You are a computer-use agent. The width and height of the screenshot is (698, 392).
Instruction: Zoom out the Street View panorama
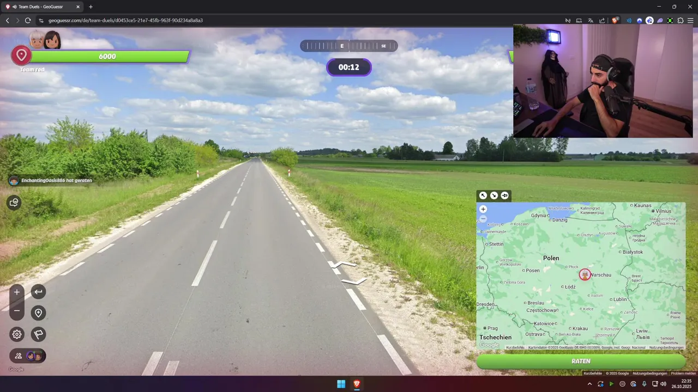[x=17, y=311]
